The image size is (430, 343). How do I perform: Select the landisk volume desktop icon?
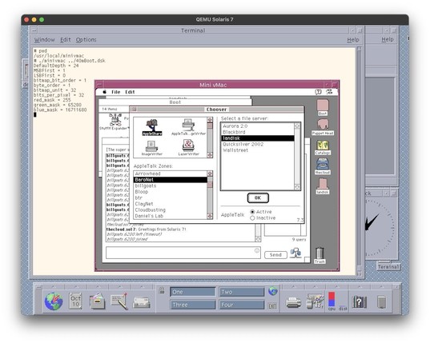323,186
